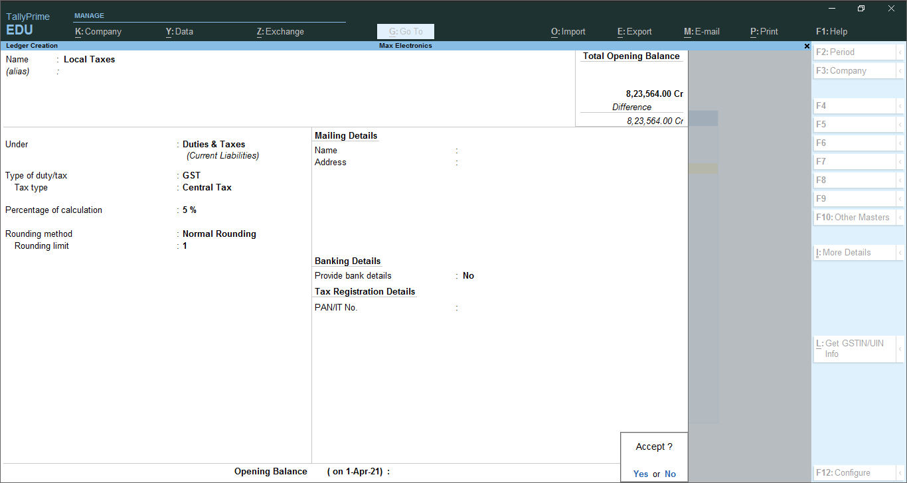Restore the application window
Image resolution: width=907 pixels, height=483 pixels.
point(861,8)
